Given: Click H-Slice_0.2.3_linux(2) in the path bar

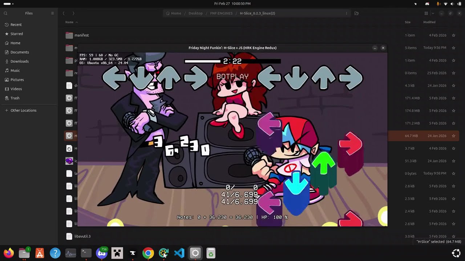Looking at the screenshot, I should pyautogui.click(x=258, y=13).
